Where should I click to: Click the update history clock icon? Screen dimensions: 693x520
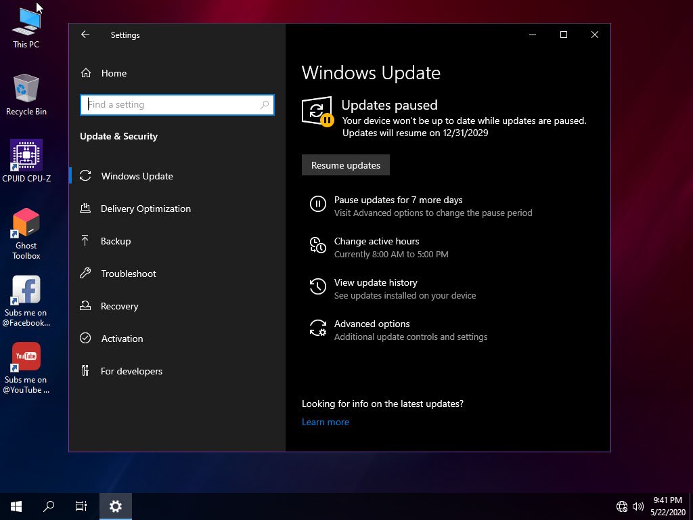318,286
